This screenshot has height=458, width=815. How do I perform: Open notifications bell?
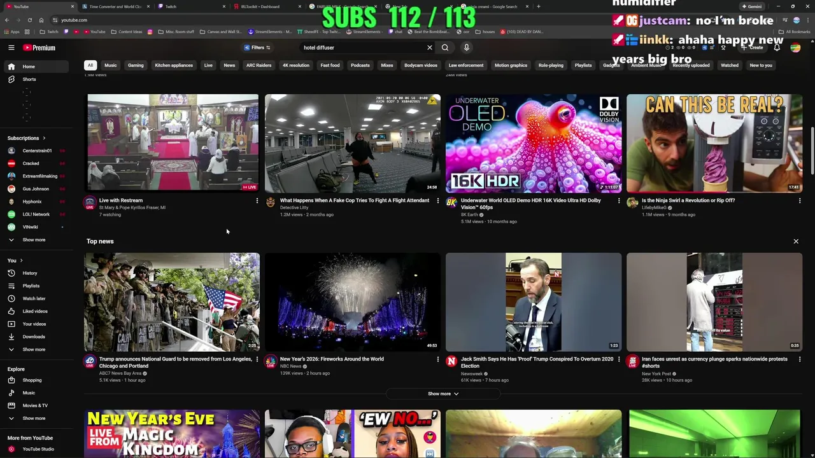point(777,48)
